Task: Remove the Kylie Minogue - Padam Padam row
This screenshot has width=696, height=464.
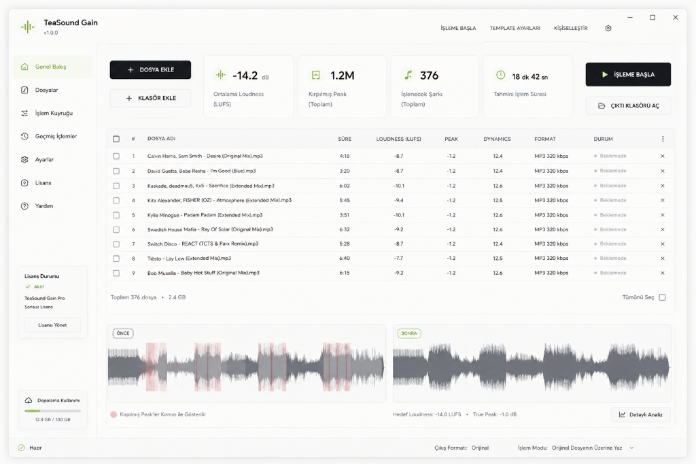Action: 662,215
